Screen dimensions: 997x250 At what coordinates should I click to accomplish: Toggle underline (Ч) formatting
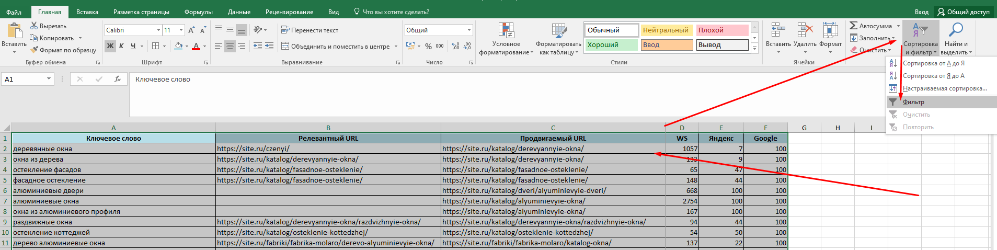tap(133, 46)
